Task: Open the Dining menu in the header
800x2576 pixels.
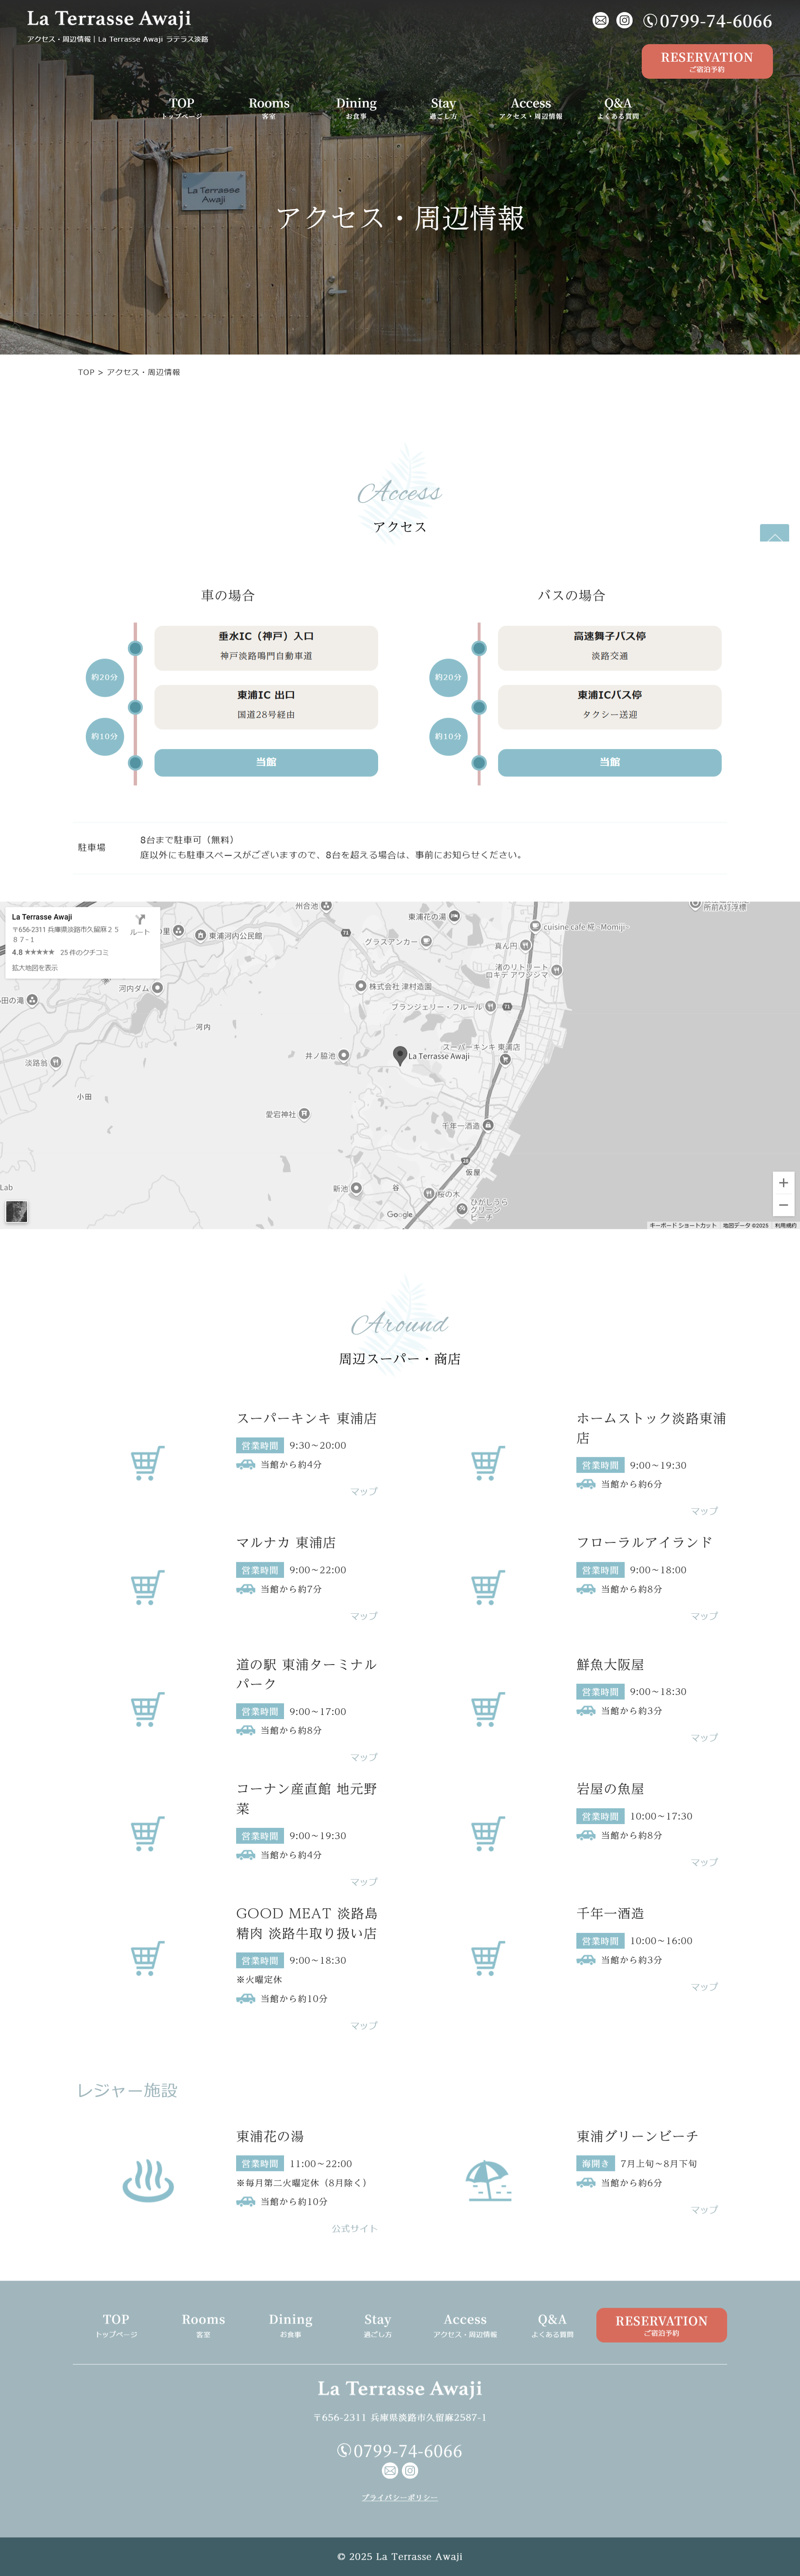Action: click(356, 108)
